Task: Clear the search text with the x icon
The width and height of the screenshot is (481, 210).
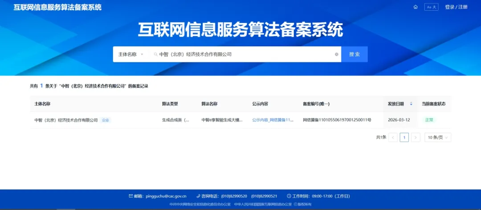Action: [x=337, y=54]
